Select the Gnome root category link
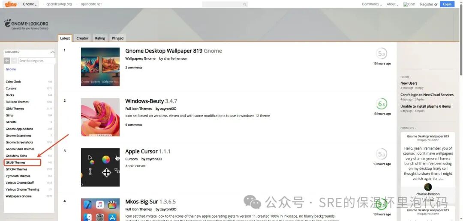Image resolution: width=463 pixels, height=221 pixels. [x=11, y=69]
